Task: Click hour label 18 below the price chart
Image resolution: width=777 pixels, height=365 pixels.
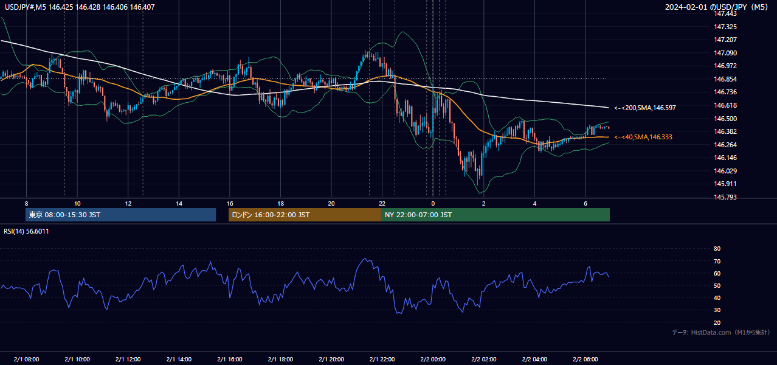Action: coord(280,203)
